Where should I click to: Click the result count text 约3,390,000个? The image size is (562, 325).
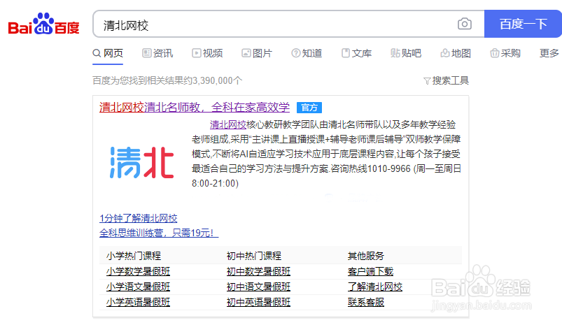tap(213, 80)
